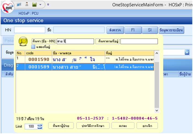
Task: Click the ID number 1-5402-00084-46-5
Action: tap(135, 118)
